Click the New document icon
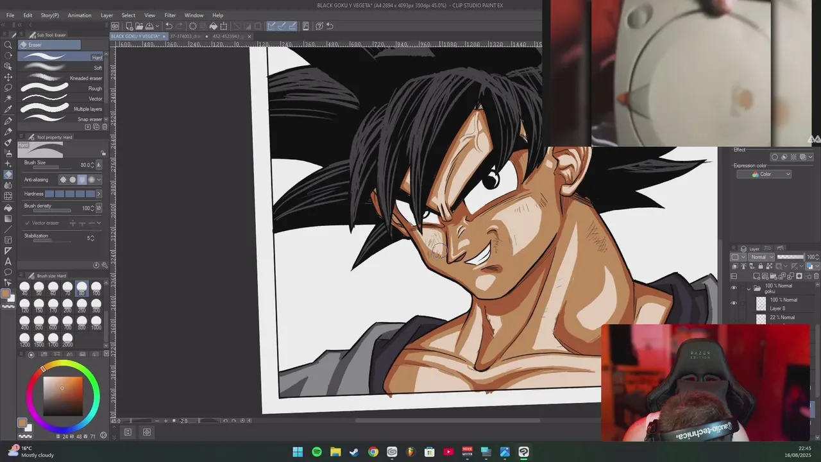 [129, 26]
